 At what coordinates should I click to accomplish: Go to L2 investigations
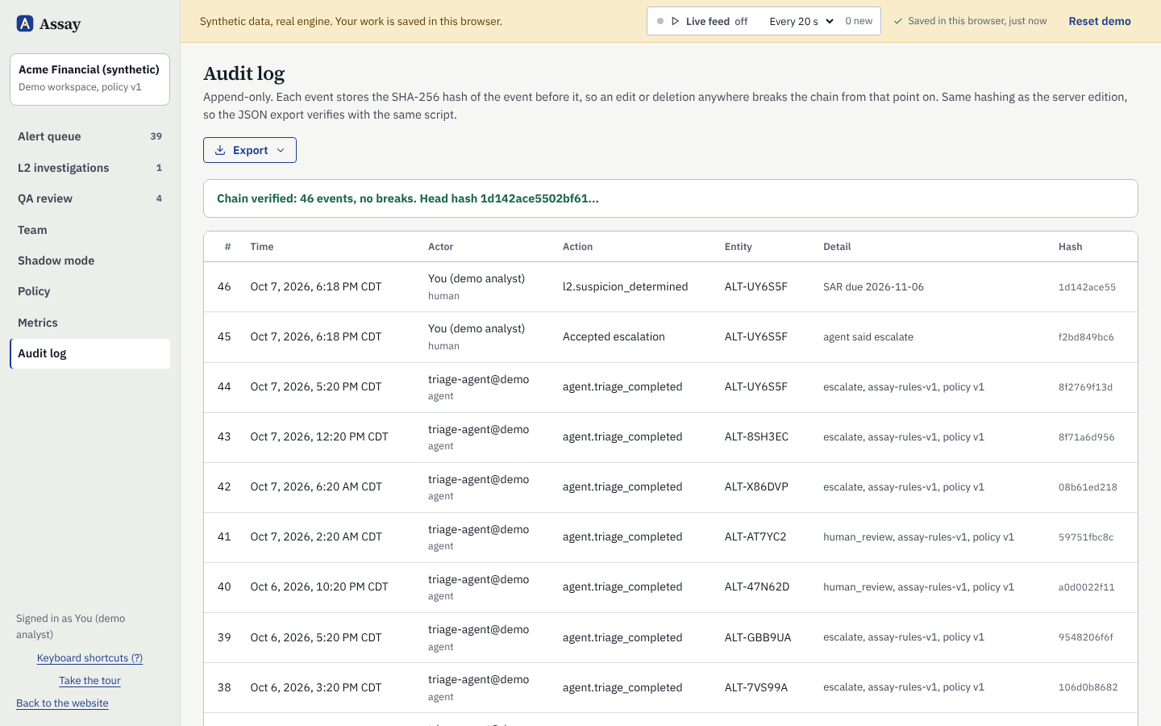pyautogui.click(x=89, y=168)
